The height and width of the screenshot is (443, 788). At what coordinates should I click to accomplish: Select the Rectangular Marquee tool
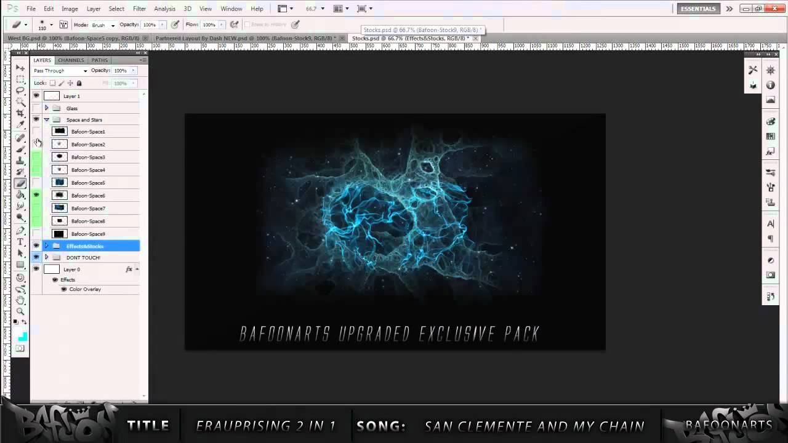(x=20, y=79)
